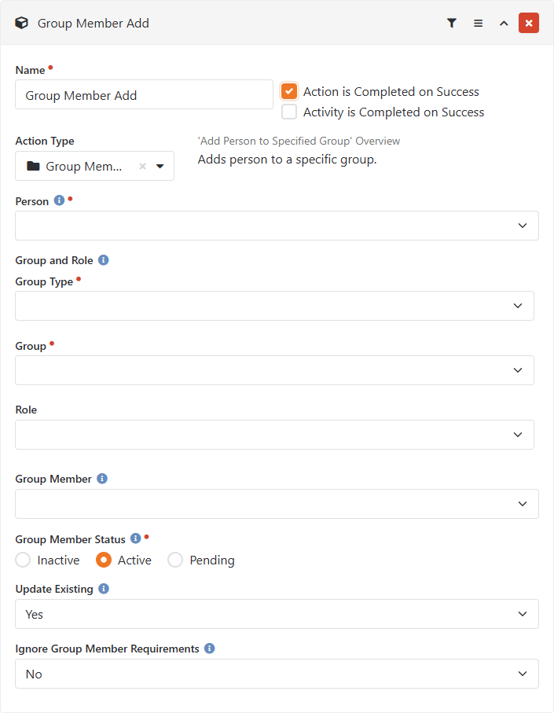Click the Update Existing info icon
554x713 pixels.
click(104, 589)
